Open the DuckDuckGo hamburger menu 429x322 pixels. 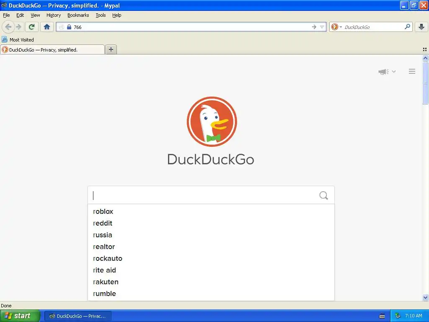click(x=412, y=71)
